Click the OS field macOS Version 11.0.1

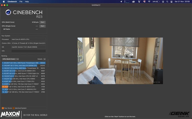pos(29,47)
